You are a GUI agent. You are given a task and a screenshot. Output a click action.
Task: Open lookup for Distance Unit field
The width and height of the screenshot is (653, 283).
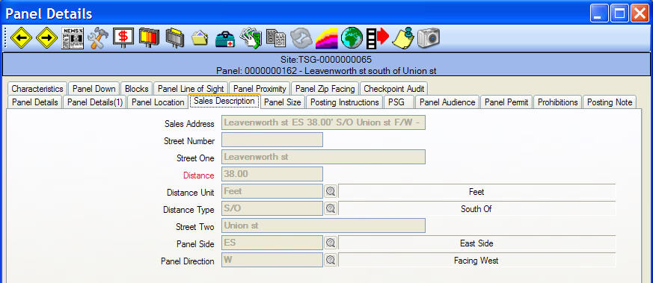[331, 192]
